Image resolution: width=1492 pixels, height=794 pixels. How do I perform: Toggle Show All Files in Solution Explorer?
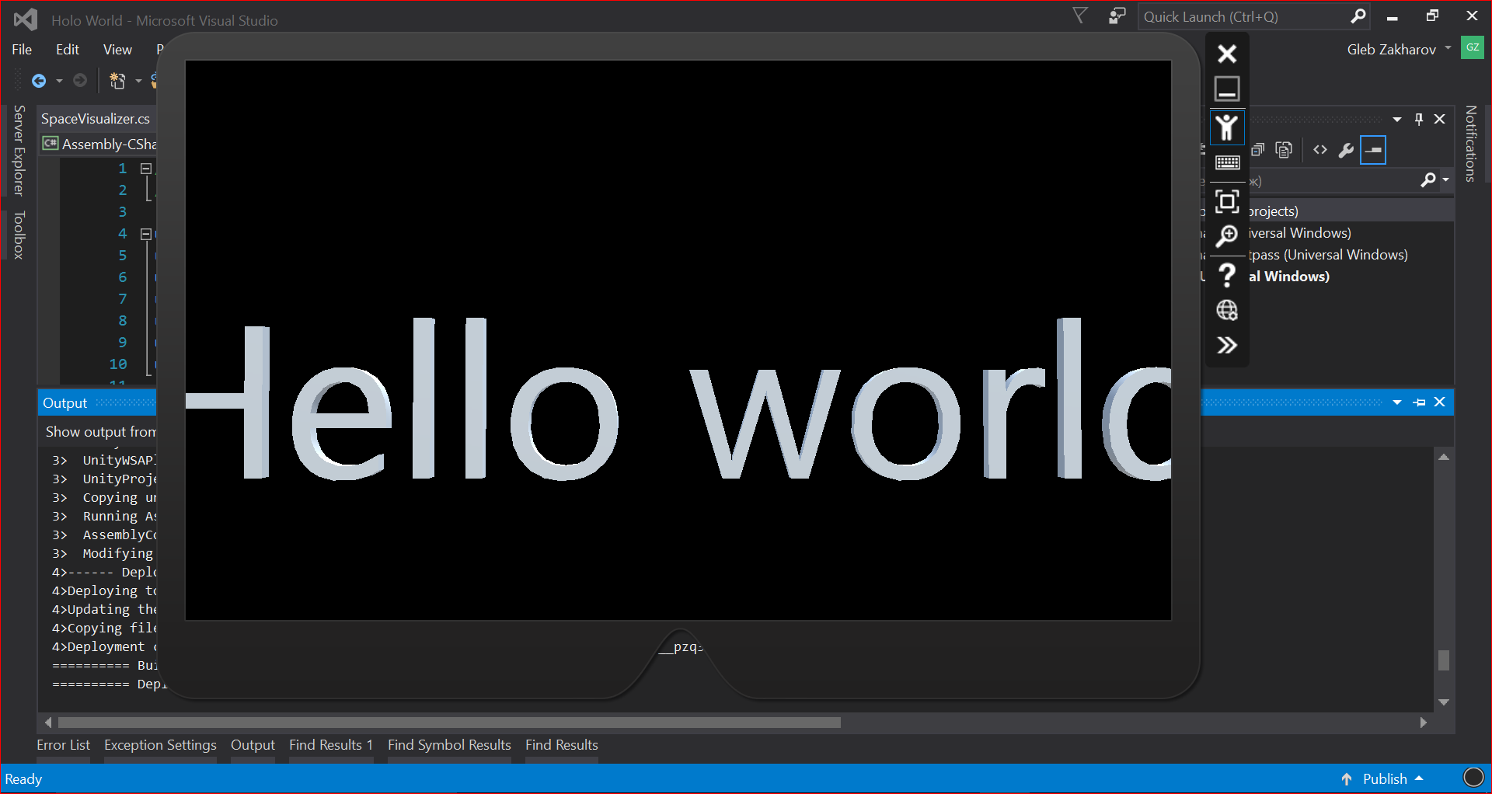[x=1283, y=150]
